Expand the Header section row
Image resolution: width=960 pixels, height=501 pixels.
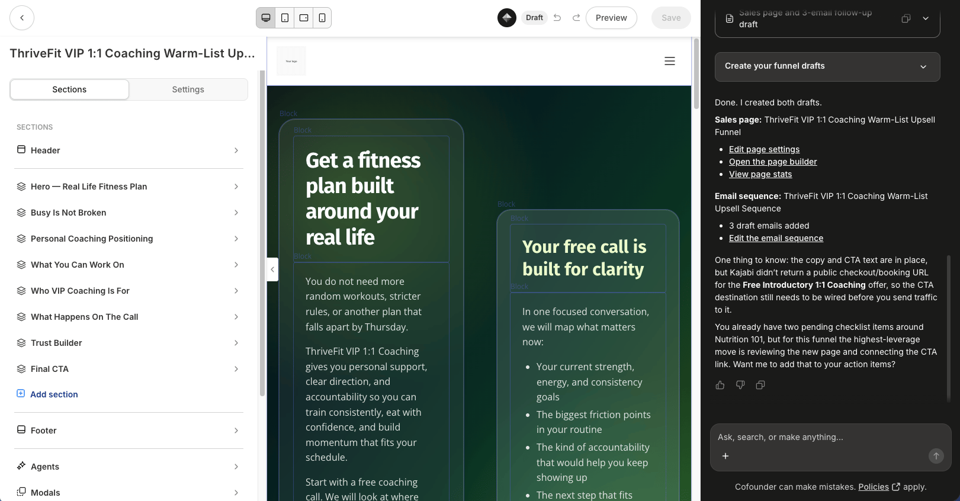129,150
